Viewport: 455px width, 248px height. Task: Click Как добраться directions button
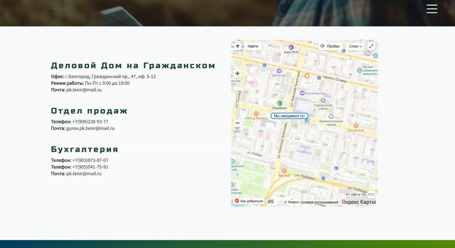click(249, 201)
